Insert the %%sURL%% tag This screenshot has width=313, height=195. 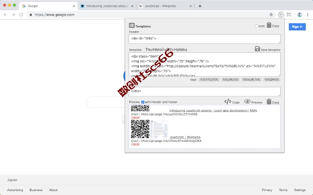point(251,79)
